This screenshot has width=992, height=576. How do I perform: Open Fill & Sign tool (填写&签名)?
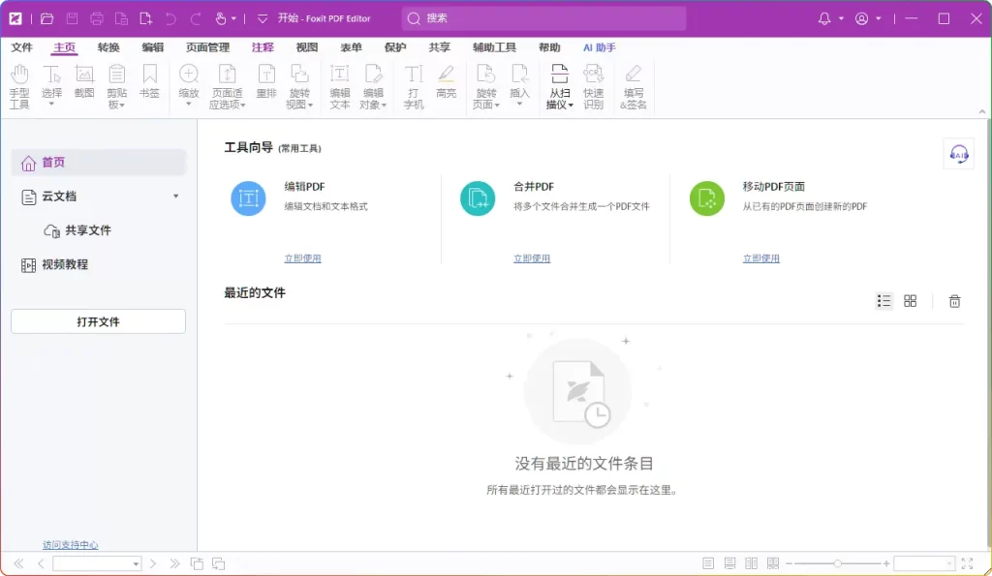tap(634, 86)
